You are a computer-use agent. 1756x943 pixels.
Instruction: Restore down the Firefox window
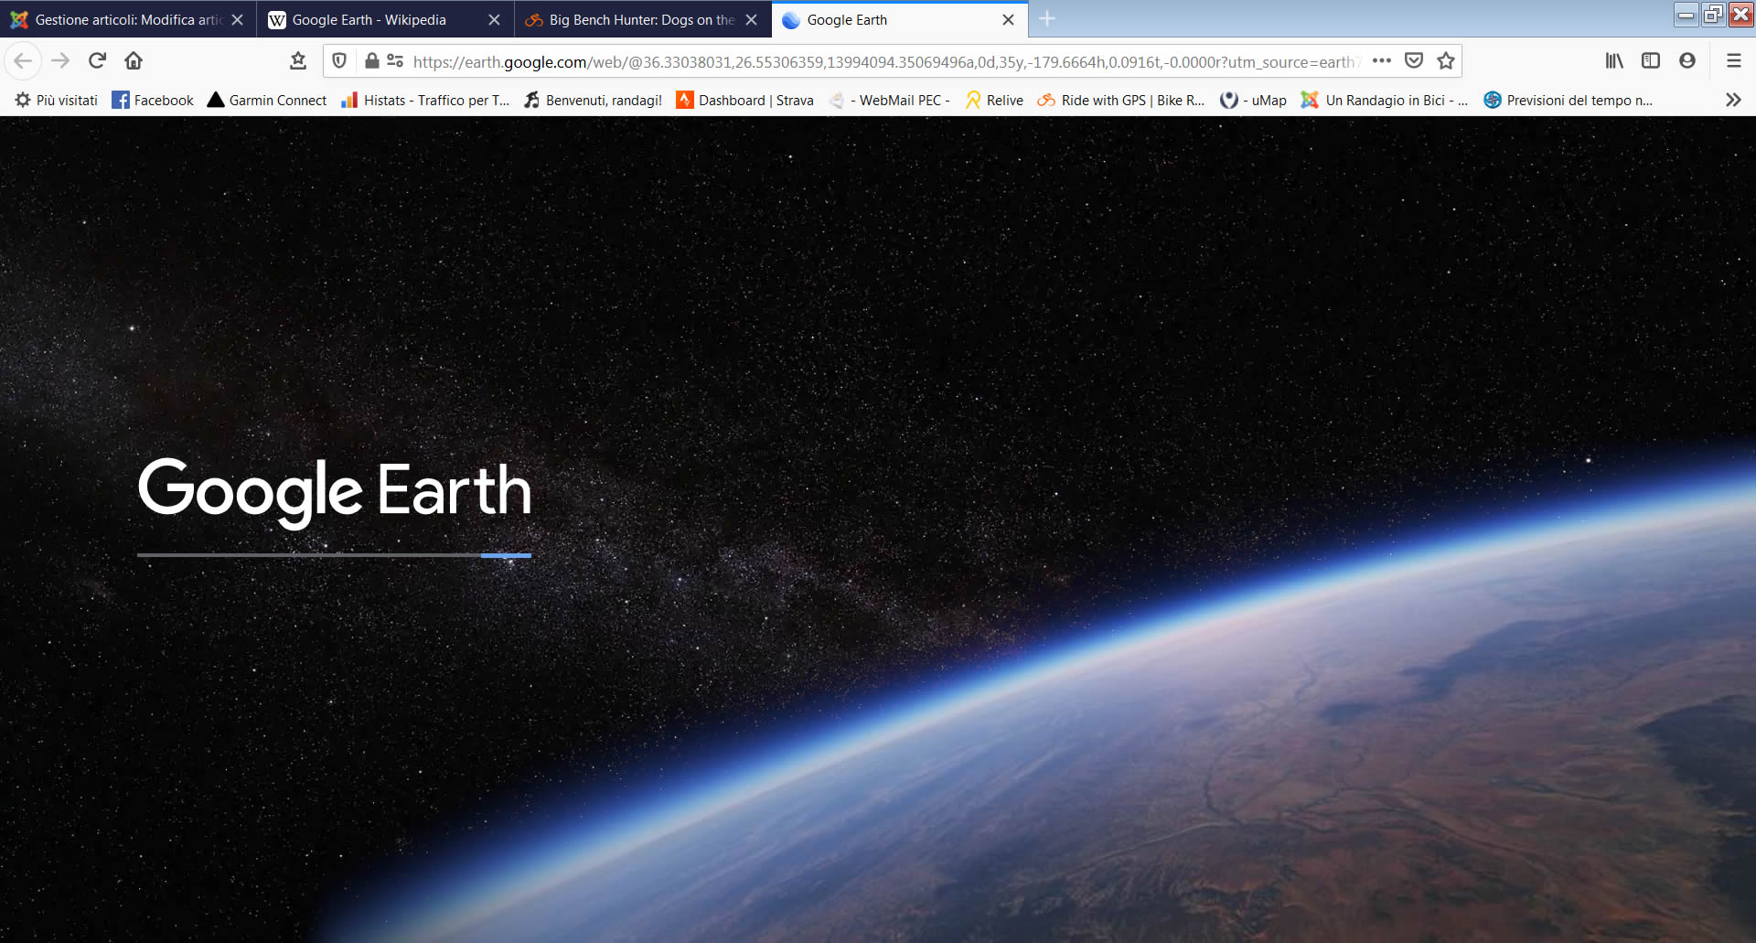(x=1713, y=14)
